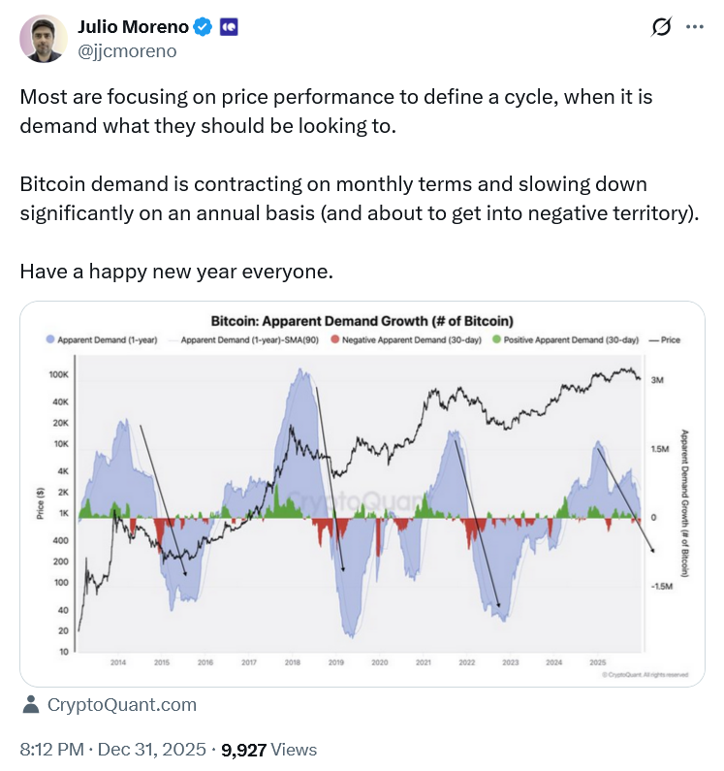
Task: Open the three-dot more options menu
Action: [694, 28]
